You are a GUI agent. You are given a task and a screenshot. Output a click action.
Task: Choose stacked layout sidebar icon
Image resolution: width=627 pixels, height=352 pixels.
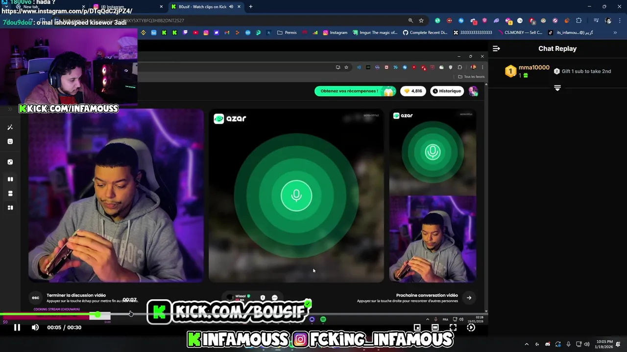click(10, 194)
